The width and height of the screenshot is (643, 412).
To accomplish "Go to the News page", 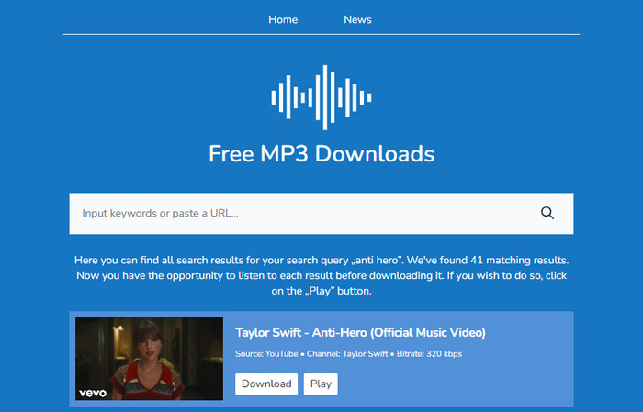I will point(357,19).
